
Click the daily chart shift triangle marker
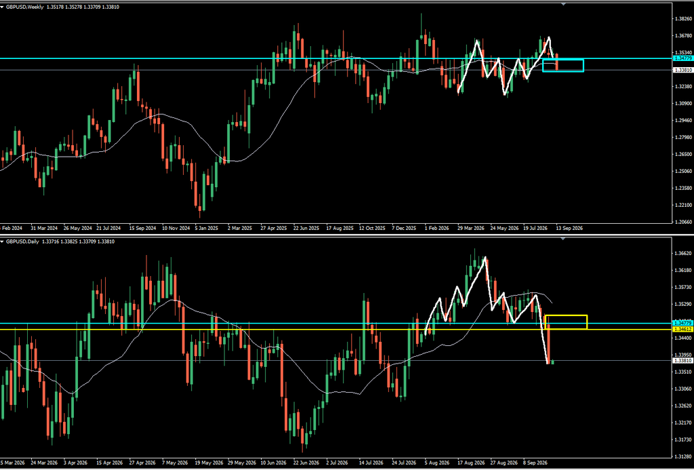tap(563, 238)
